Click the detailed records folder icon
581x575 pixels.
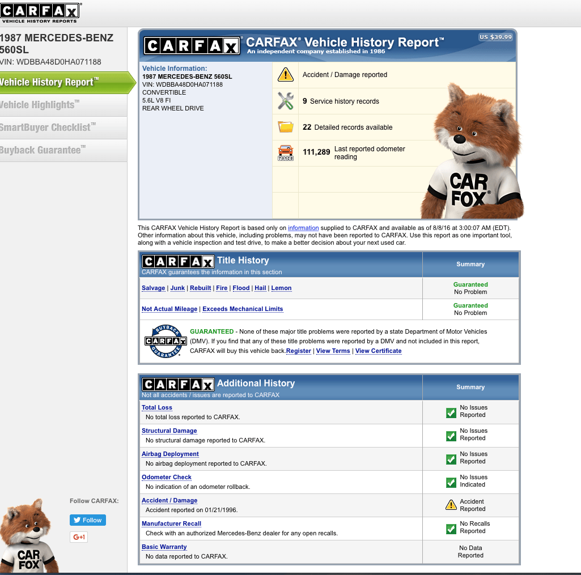pos(285,127)
